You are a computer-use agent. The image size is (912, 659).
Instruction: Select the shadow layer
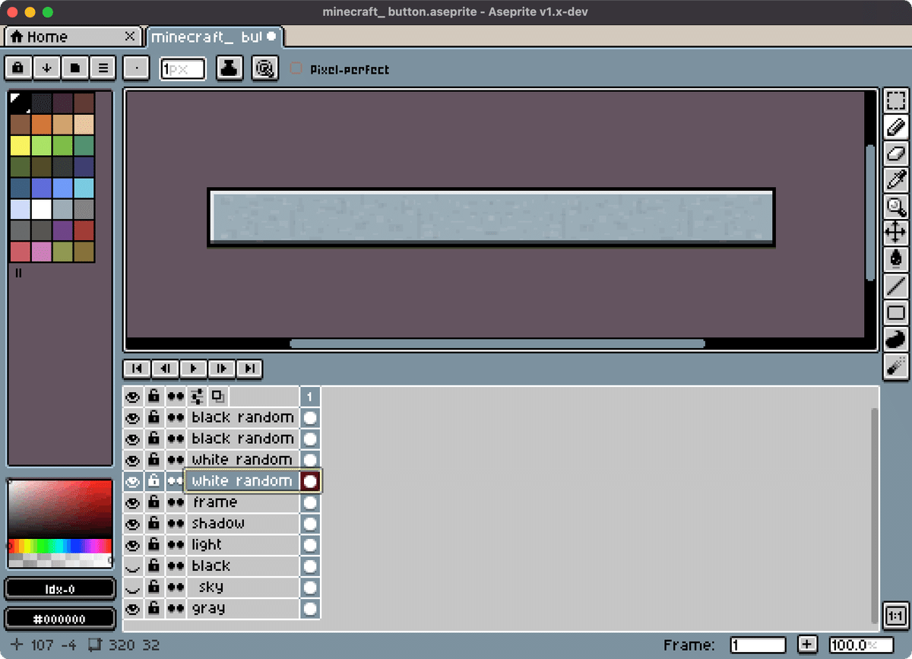(243, 524)
